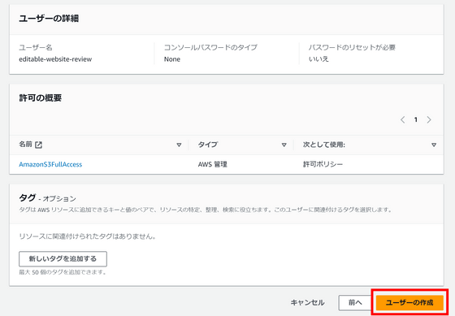The image size is (455, 316).
Task: Go back with 前へ button
Action: (x=355, y=303)
